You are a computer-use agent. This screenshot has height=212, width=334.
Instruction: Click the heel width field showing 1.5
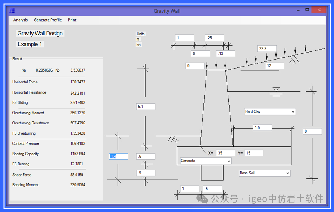pyautogui.click(x=262, y=128)
